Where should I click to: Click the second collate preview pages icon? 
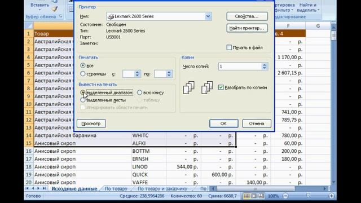click(207, 87)
